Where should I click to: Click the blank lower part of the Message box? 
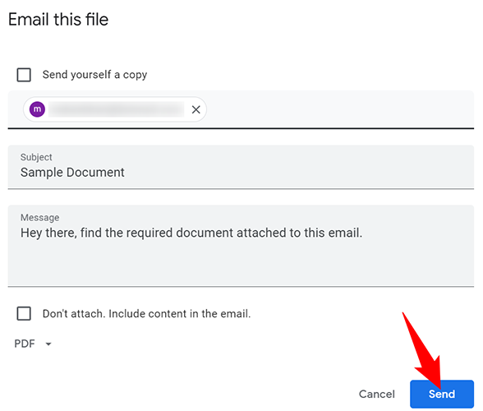click(241, 266)
